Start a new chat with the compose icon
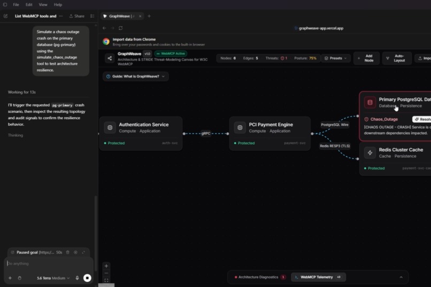The image size is (431, 287). tap(5, 16)
